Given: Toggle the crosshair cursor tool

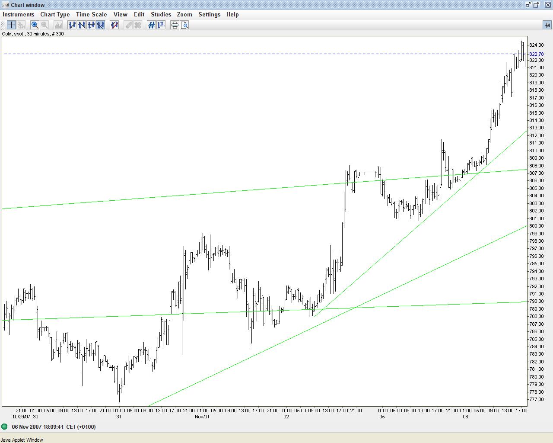Looking at the screenshot, I should 11,25.
